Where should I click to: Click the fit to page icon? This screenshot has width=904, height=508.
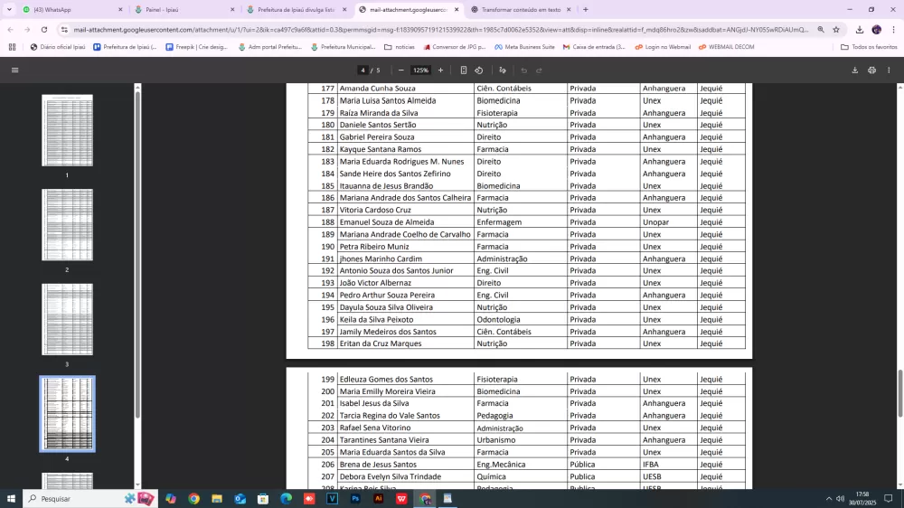click(464, 70)
